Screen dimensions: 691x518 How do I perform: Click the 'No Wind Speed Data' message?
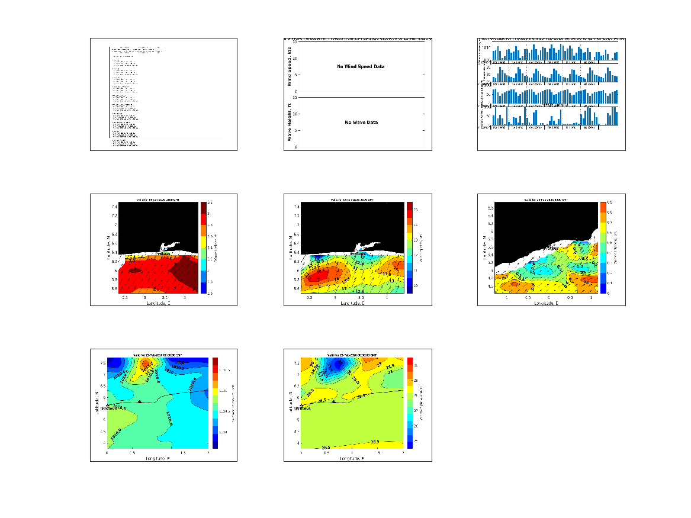(361, 66)
